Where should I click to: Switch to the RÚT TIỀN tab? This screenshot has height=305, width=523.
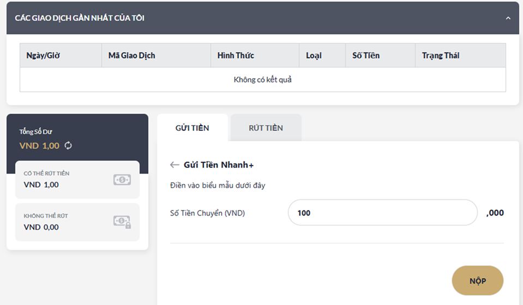coord(266,128)
